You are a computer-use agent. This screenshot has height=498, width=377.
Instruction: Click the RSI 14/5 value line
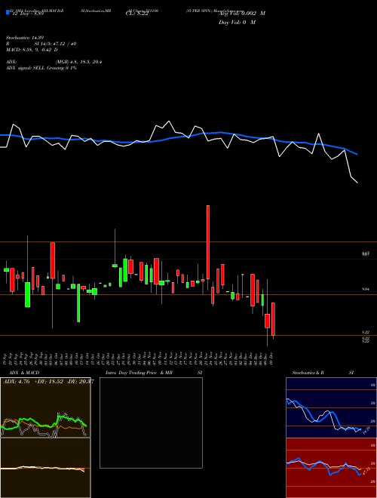[x=41, y=44]
